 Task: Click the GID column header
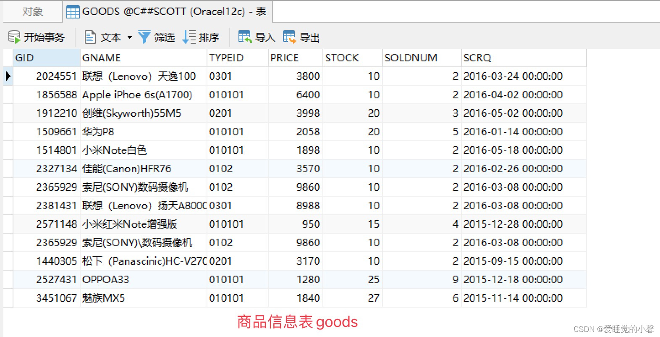(x=47, y=58)
